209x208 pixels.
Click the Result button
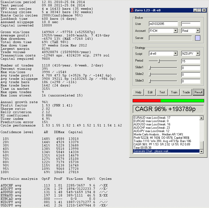pos(198,92)
